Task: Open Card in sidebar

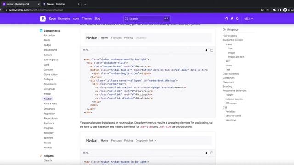Action: point(46,65)
